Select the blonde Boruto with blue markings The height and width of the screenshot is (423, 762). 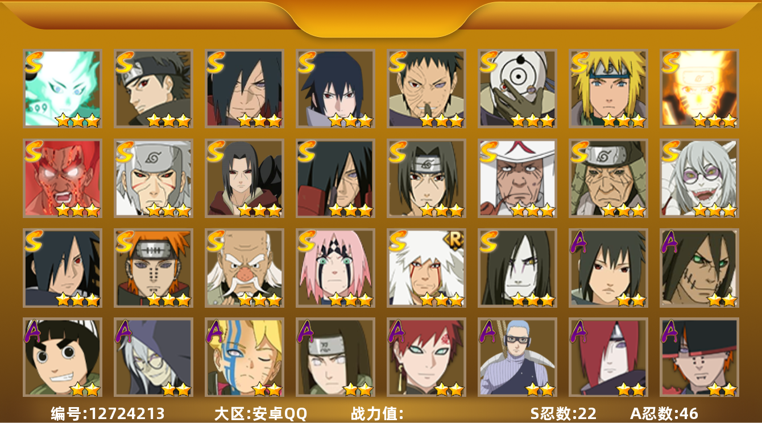[x=244, y=358]
